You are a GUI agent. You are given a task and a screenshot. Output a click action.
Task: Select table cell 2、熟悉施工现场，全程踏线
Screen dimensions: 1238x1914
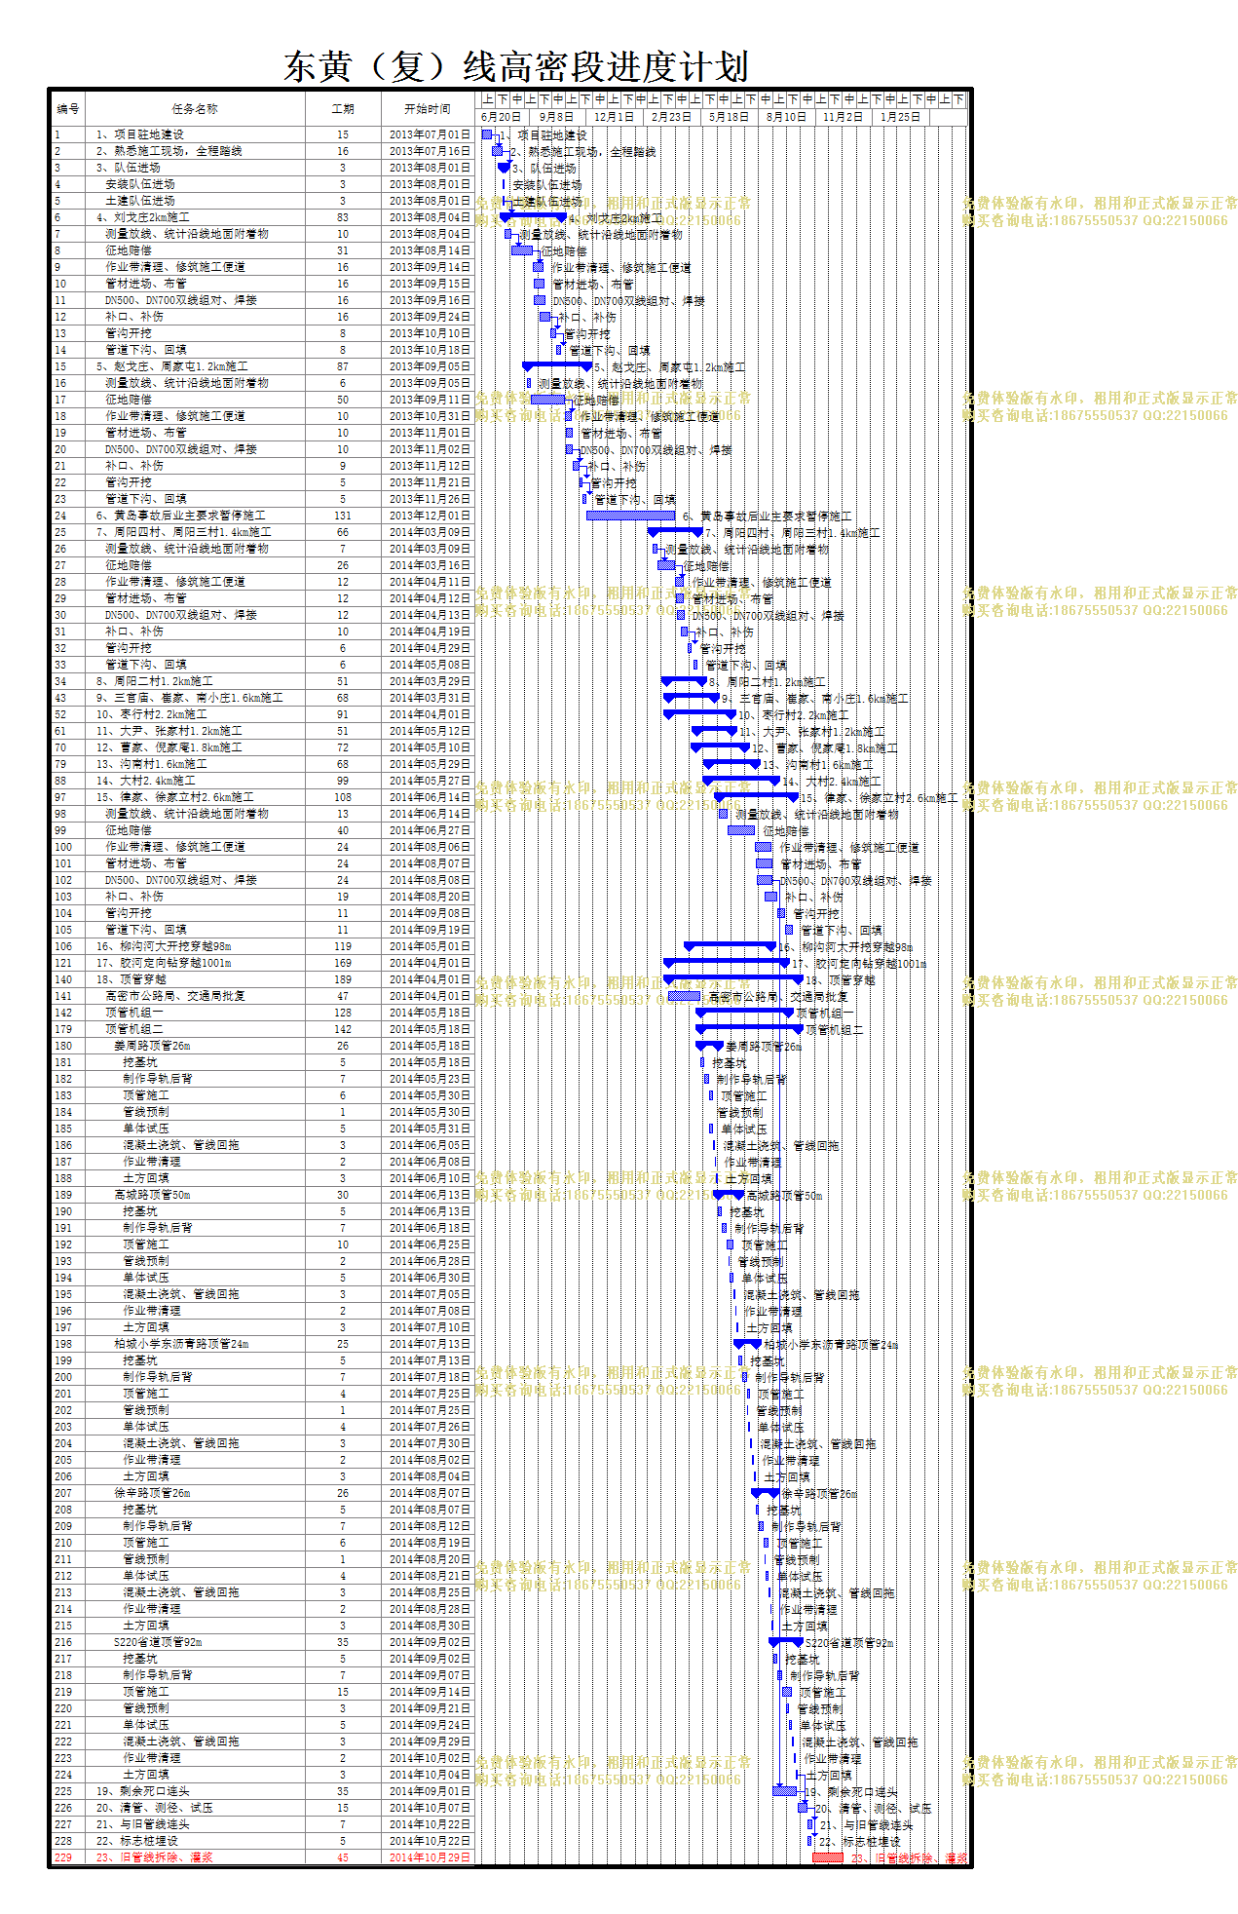pyautogui.click(x=195, y=151)
